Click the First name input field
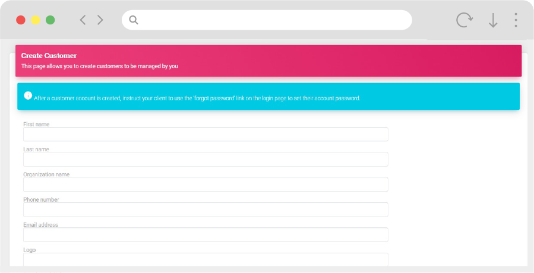This screenshot has width=534, height=273. 206,134
